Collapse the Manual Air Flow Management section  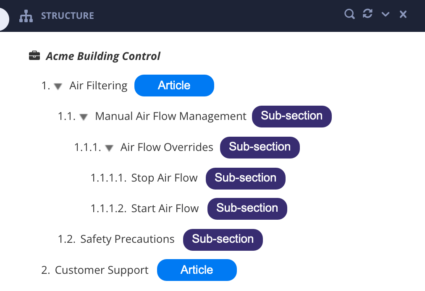(83, 117)
